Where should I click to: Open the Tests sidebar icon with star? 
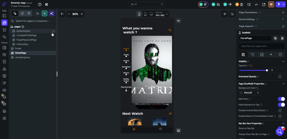[x=4, y=97]
